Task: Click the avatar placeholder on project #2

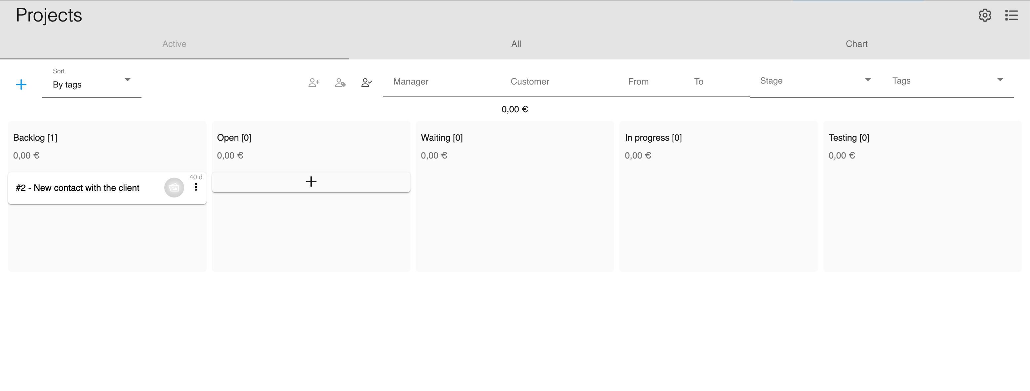Action: (x=174, y=187)
